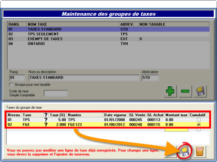Image resolution: width=217 pixels, height=162 pixels.
Task: Select the TPS SEULEMENT tax group row
Action: pyautogui.click(x=108, y=34)
